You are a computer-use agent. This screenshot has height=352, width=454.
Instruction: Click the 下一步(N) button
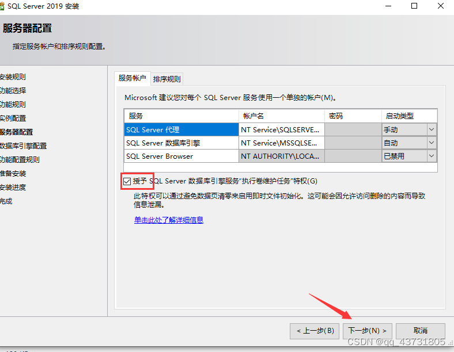[x=367, y=331]
